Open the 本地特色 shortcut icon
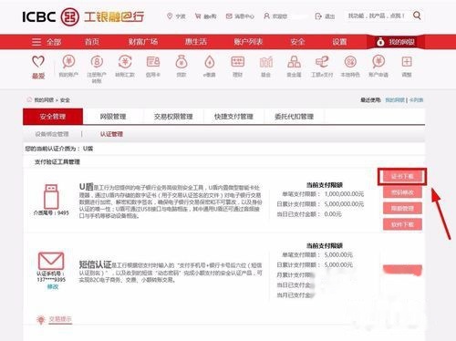456x341 pixels. tap(350, 62)
